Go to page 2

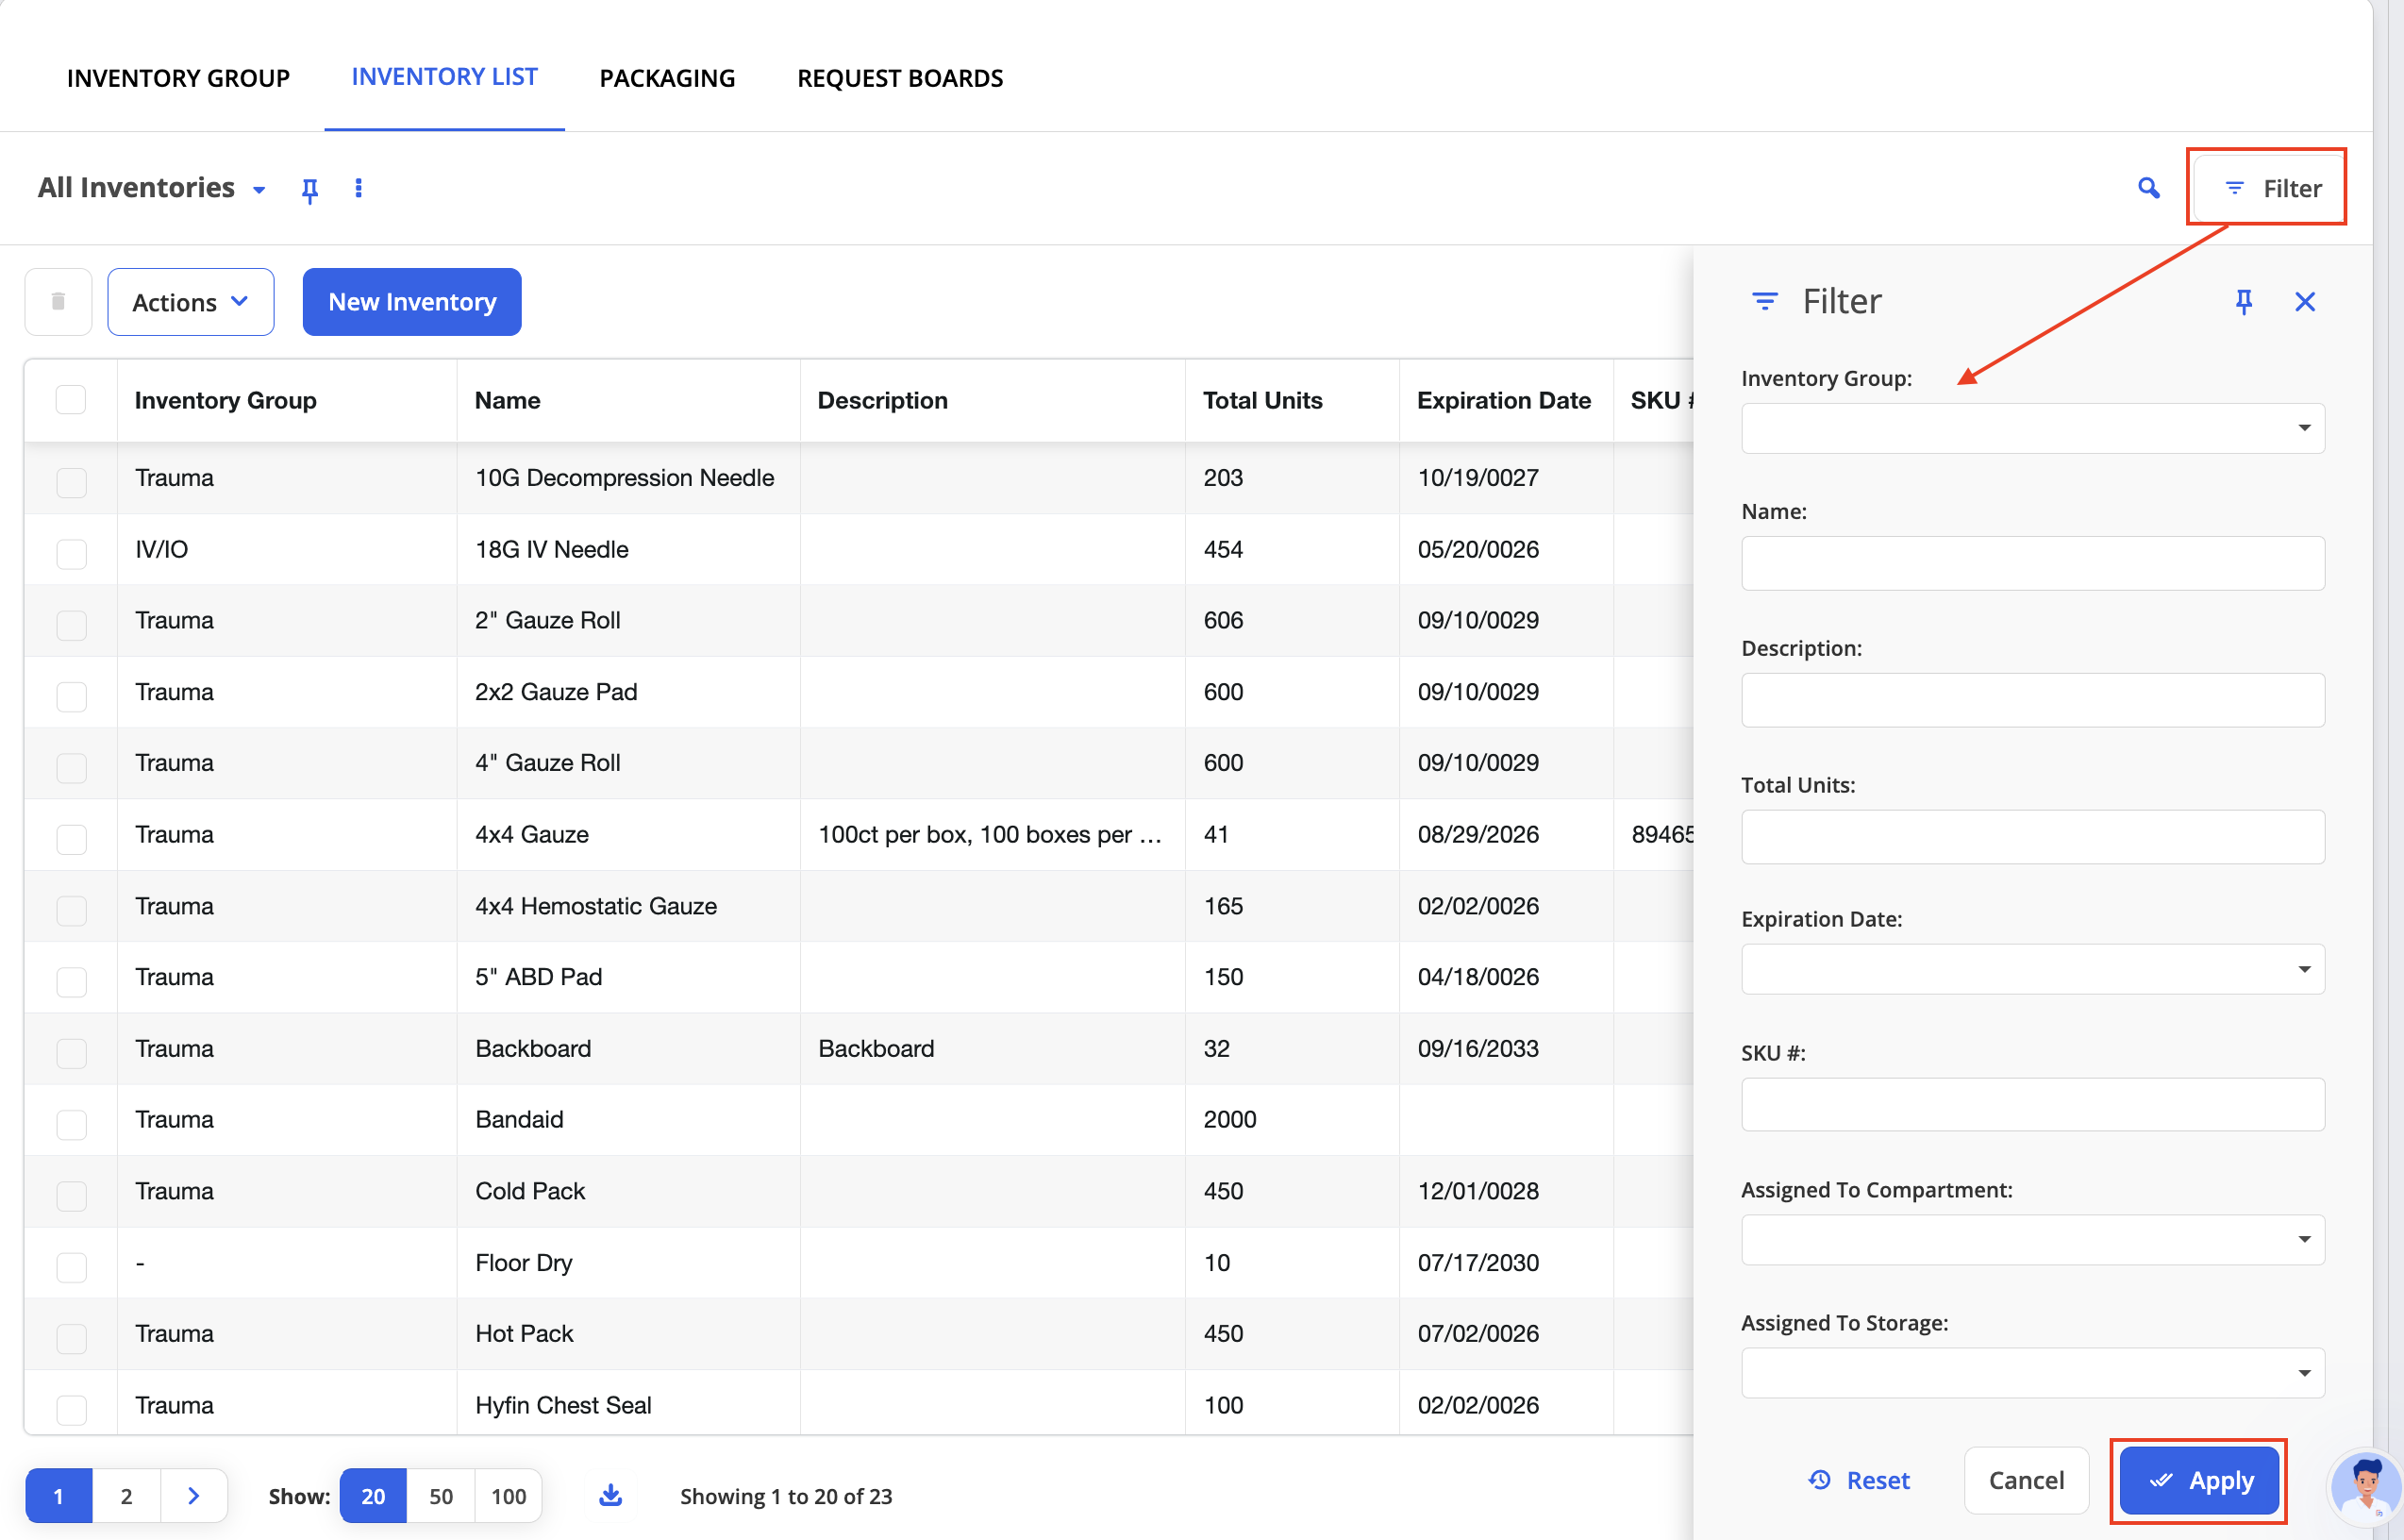[x=125, y=1496]
